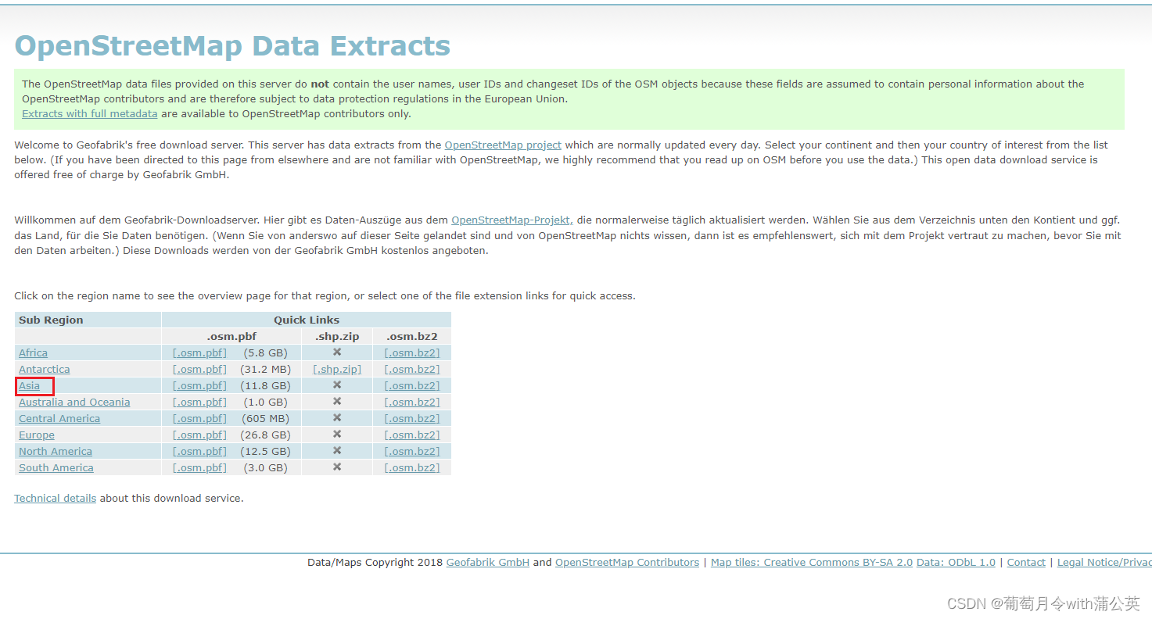Click the (31.2 MB) Antarctica size text
This screenshot has height=619, width=1152.
click(x=267, y=370)
